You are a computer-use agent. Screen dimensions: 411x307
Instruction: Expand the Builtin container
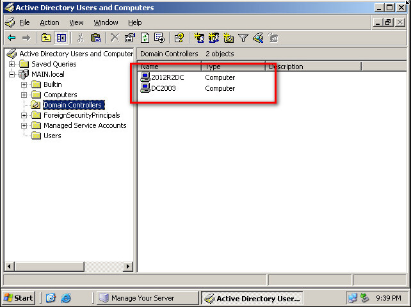pos(24,84)
